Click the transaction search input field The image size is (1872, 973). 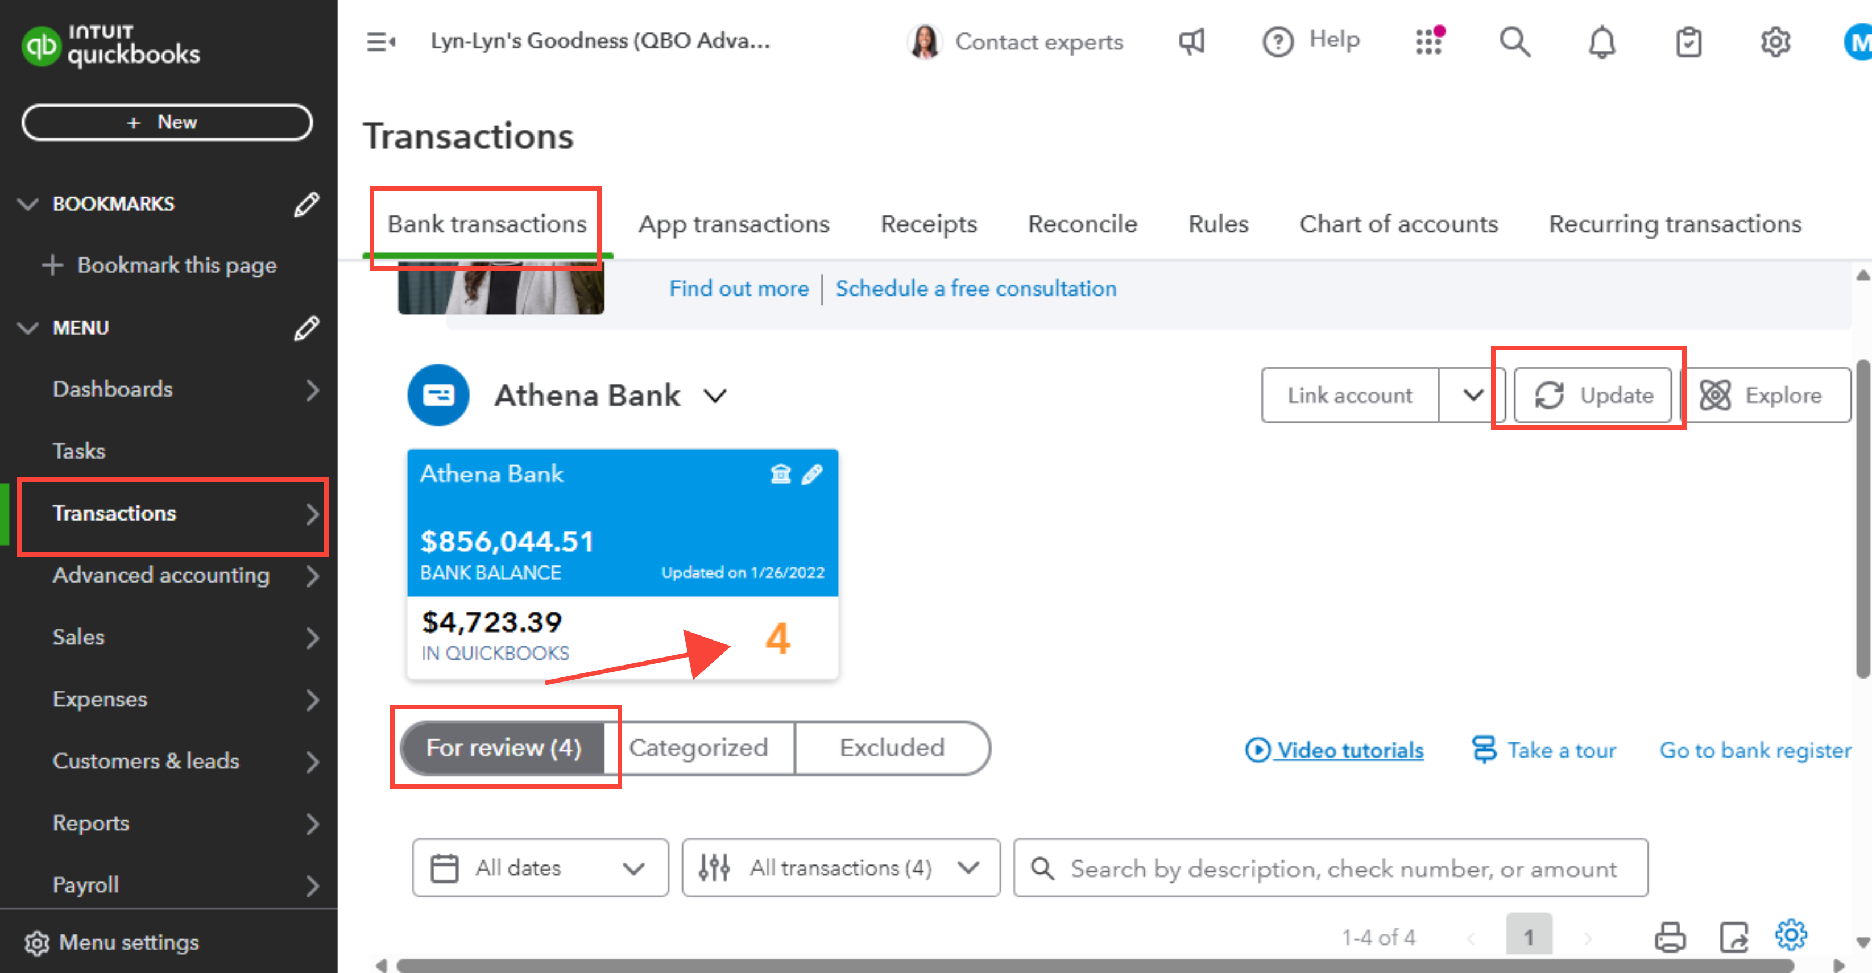click(1331, 868)
